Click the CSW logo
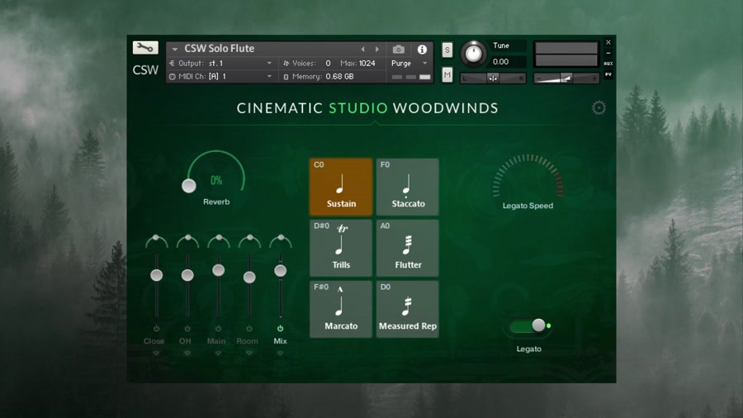 coord(145,70)
